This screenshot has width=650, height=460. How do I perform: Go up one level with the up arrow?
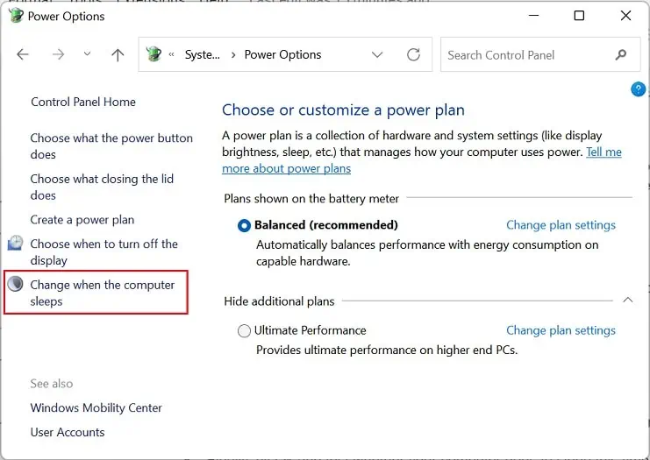(118, 54)
